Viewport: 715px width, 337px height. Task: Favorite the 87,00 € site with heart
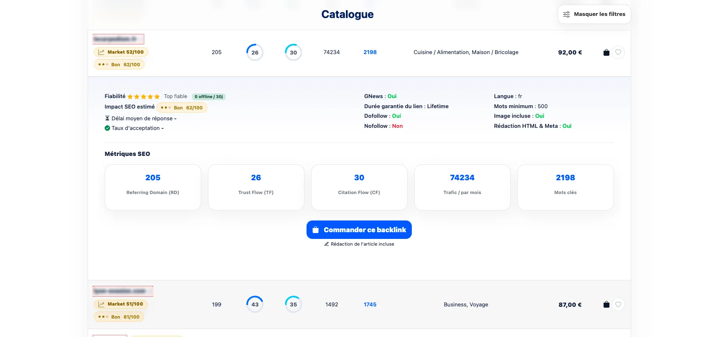[x=618, y=305]
